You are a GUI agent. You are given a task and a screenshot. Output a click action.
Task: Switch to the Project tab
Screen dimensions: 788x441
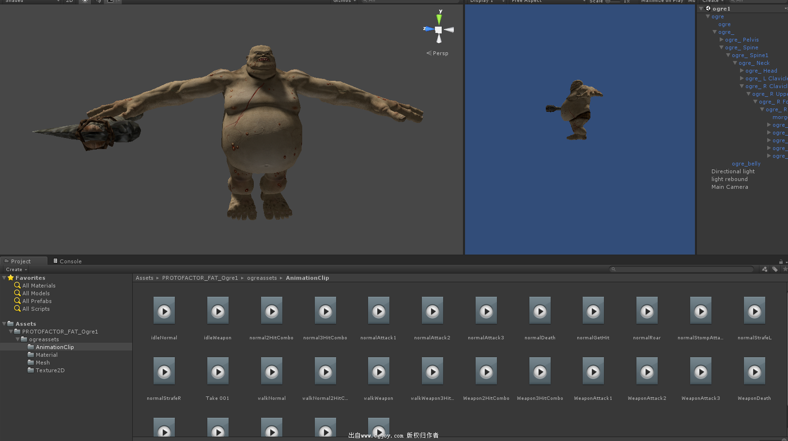coord(24,261)
